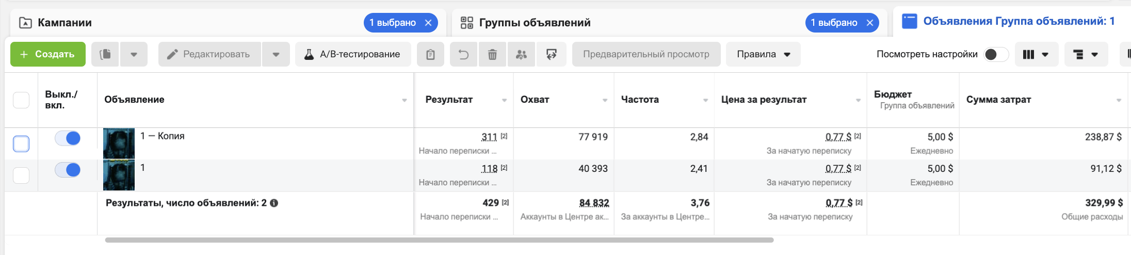This screenshot has height=255, width=1131.
Task: Click the green Создать button
Action: tap(48, 54)
